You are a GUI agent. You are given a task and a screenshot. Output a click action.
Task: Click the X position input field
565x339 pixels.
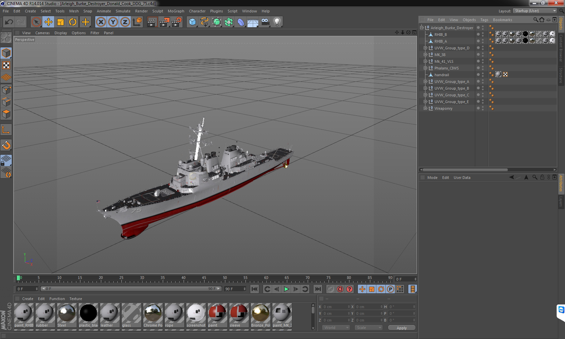336,307
